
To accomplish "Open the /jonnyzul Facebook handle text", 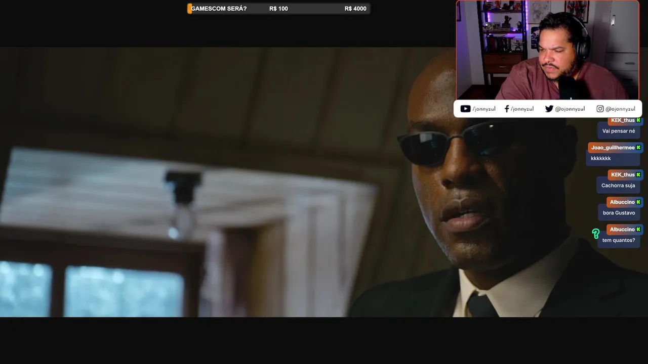I will click(522, 109).
